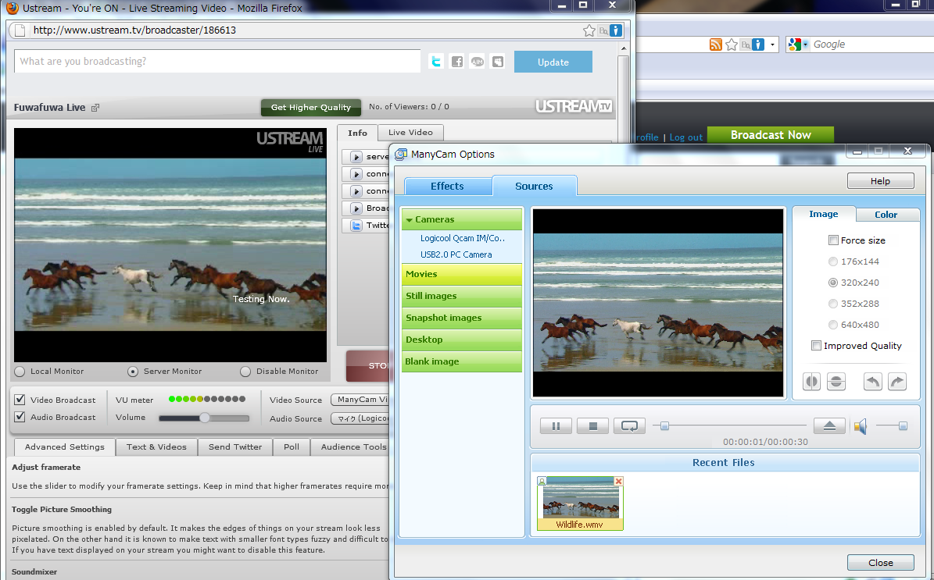Pause the ManyCam movie playback
Viewport: 934px width, 580px height.
tap(556, 426)
